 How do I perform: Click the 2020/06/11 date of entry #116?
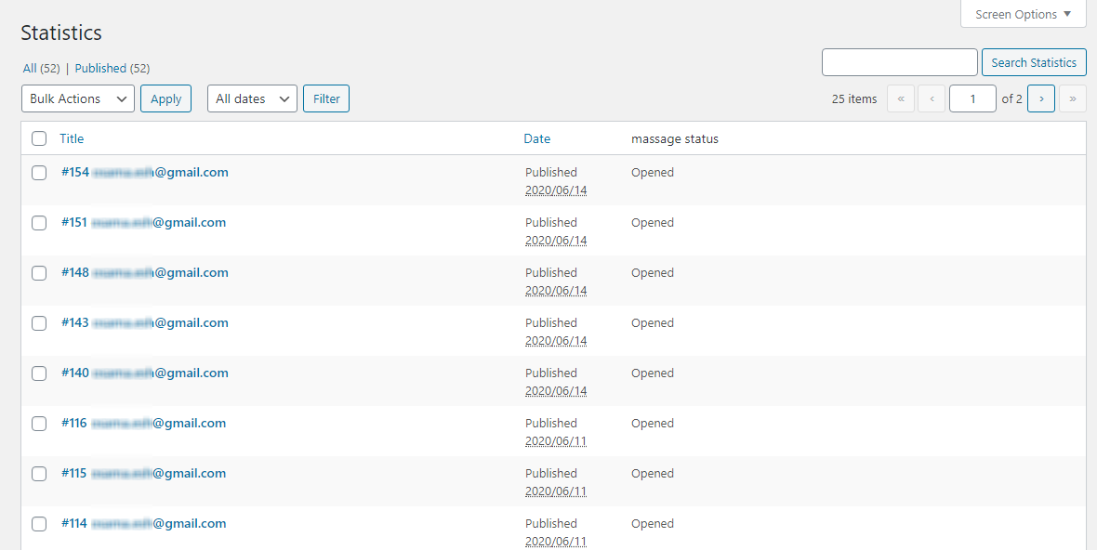(556, 441)
